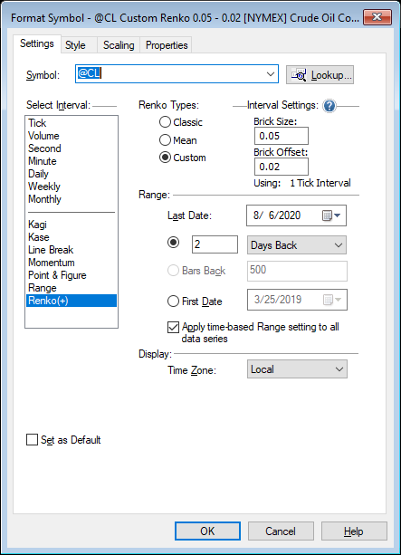
Task: Confirm with the OK button
Action: click(207, 531)
